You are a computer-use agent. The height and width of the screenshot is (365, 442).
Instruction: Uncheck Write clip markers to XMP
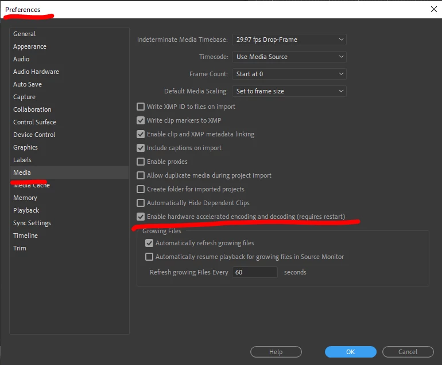[x=141, y=120]
